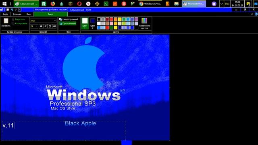
Task: Pick the custom dark green swatch in the bottom row
Action: pos(111,27)
